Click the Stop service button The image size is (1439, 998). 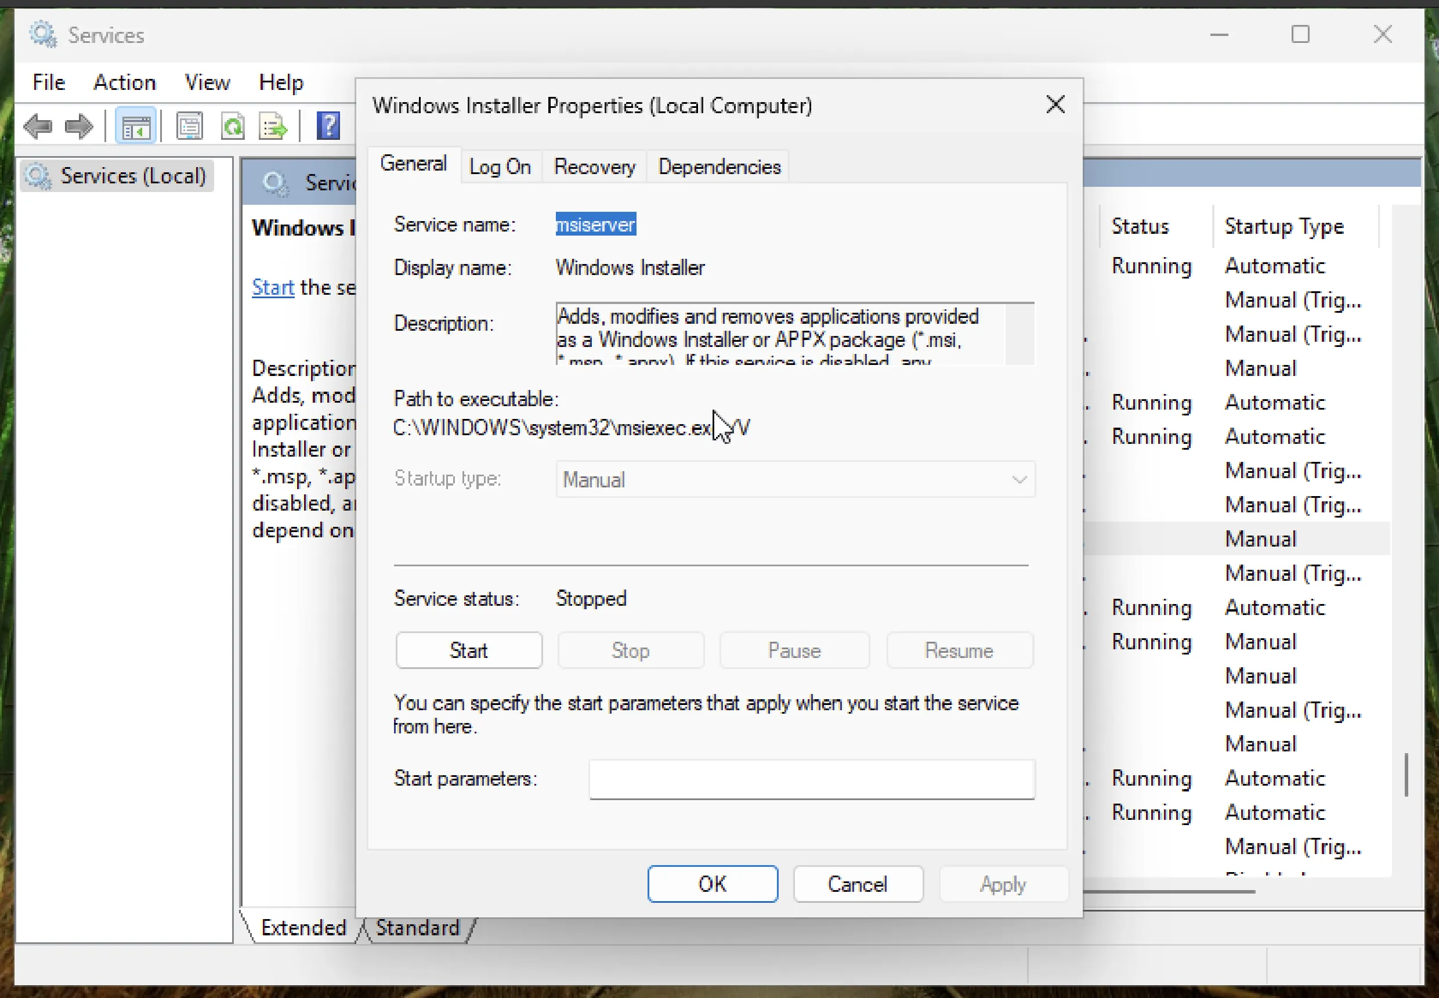coord(631,650)
